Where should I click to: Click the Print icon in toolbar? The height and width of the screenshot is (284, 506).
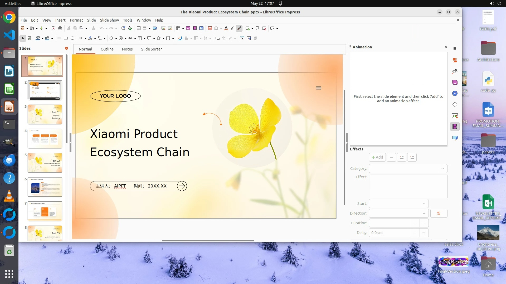60,28
